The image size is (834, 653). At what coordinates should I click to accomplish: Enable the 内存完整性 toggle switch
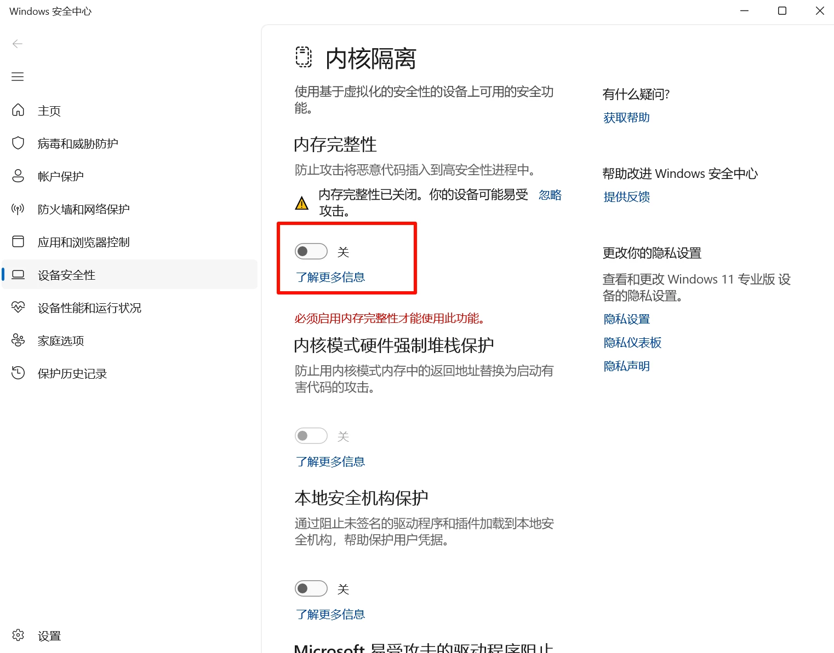pyautogui.click(x=311, y=252)
